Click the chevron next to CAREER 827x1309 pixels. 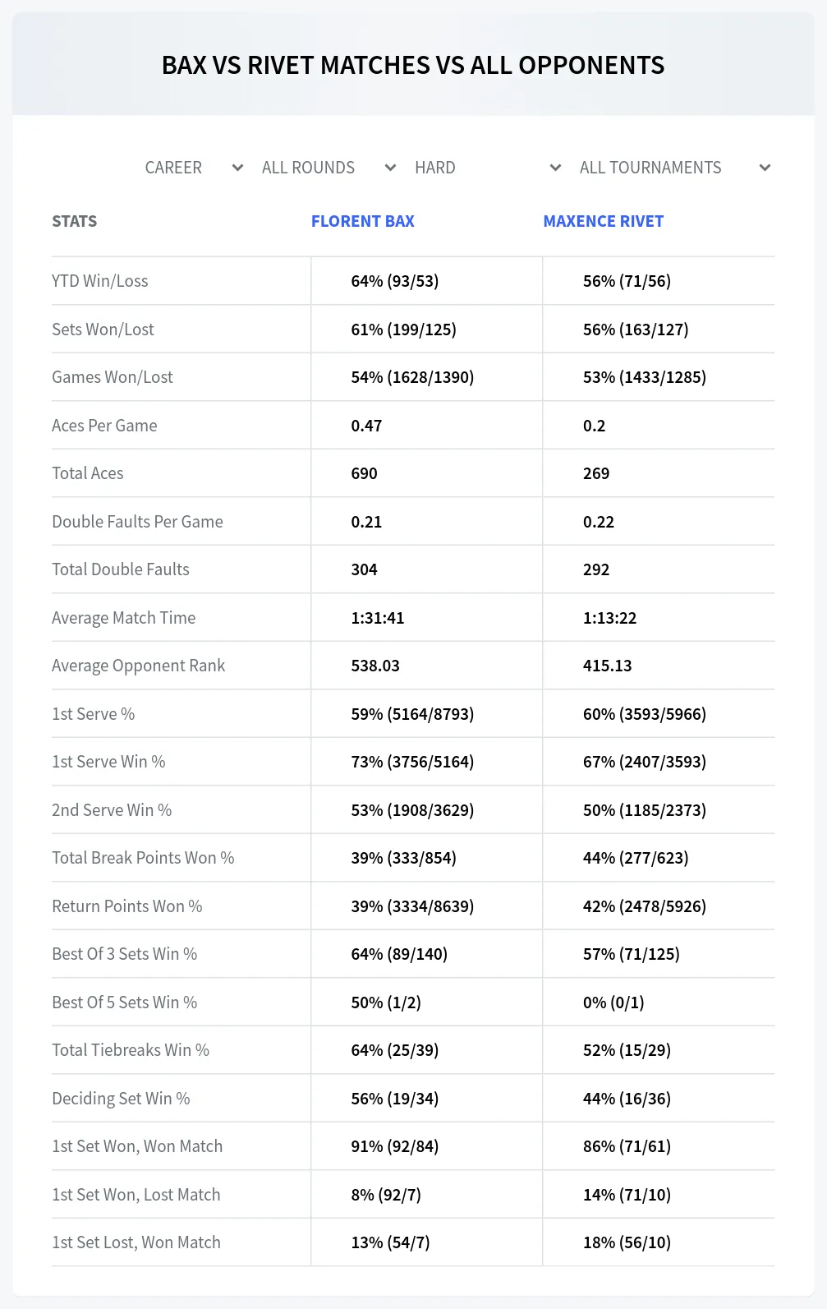[x=237, y=168]
